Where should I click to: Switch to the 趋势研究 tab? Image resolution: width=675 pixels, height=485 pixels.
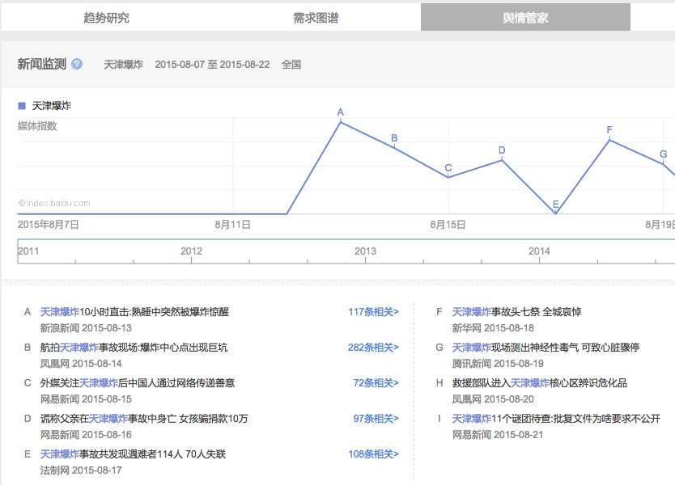[x=106, y=17]
